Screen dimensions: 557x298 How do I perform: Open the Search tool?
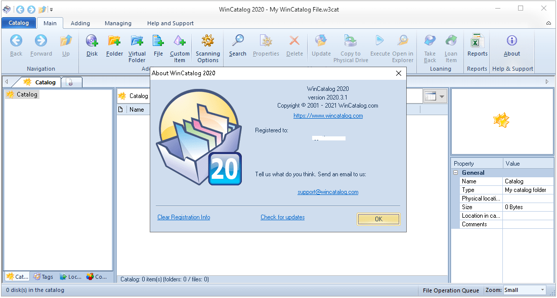[238, 46]
